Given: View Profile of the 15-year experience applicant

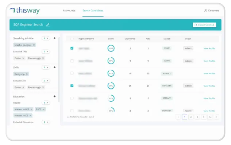Looking at the screenshot, I should pyautogui.click(x=209, y=86).
